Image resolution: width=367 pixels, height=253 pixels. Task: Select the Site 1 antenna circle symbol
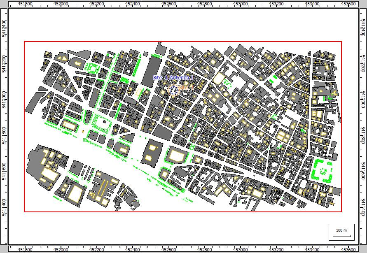click(x=174, y=89)
